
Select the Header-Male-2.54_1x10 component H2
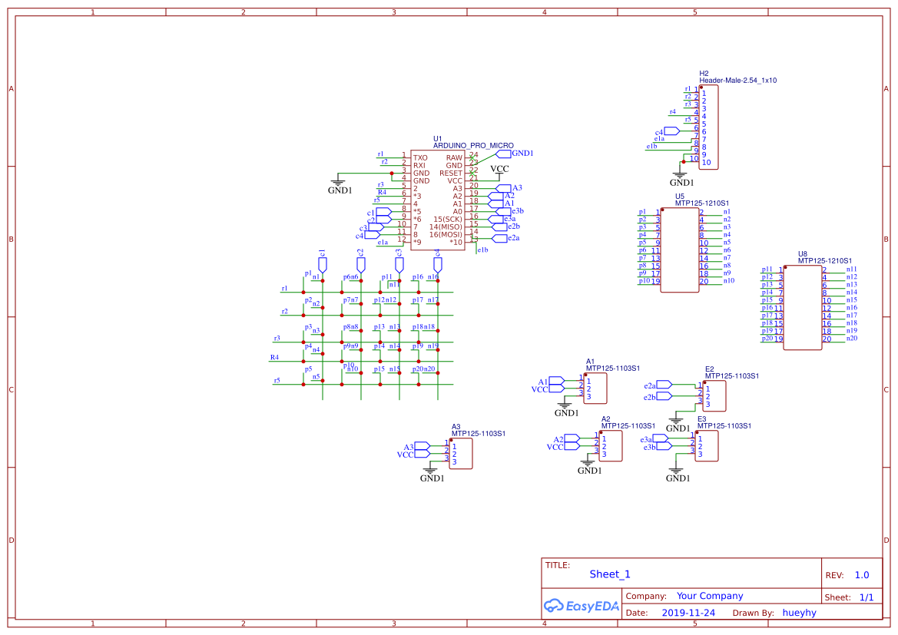click(707, 127)
